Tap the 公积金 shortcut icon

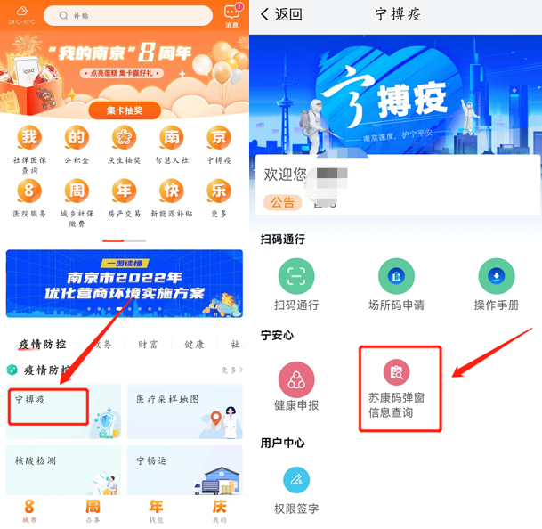click(77, 137)
